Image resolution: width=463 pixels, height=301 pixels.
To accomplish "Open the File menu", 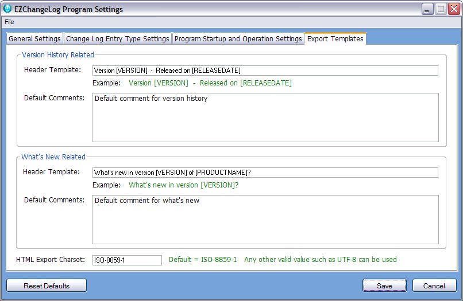I will tap(9, 22).
